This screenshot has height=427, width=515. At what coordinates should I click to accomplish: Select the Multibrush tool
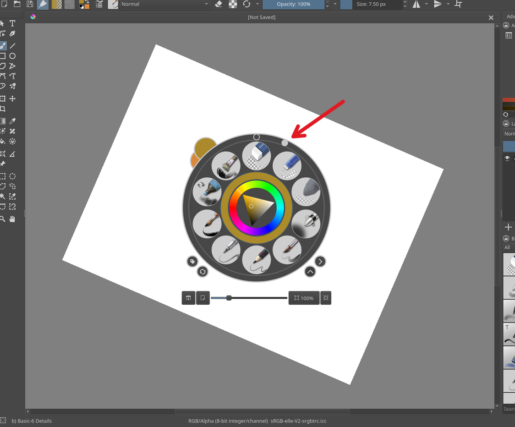coord(12,87)
